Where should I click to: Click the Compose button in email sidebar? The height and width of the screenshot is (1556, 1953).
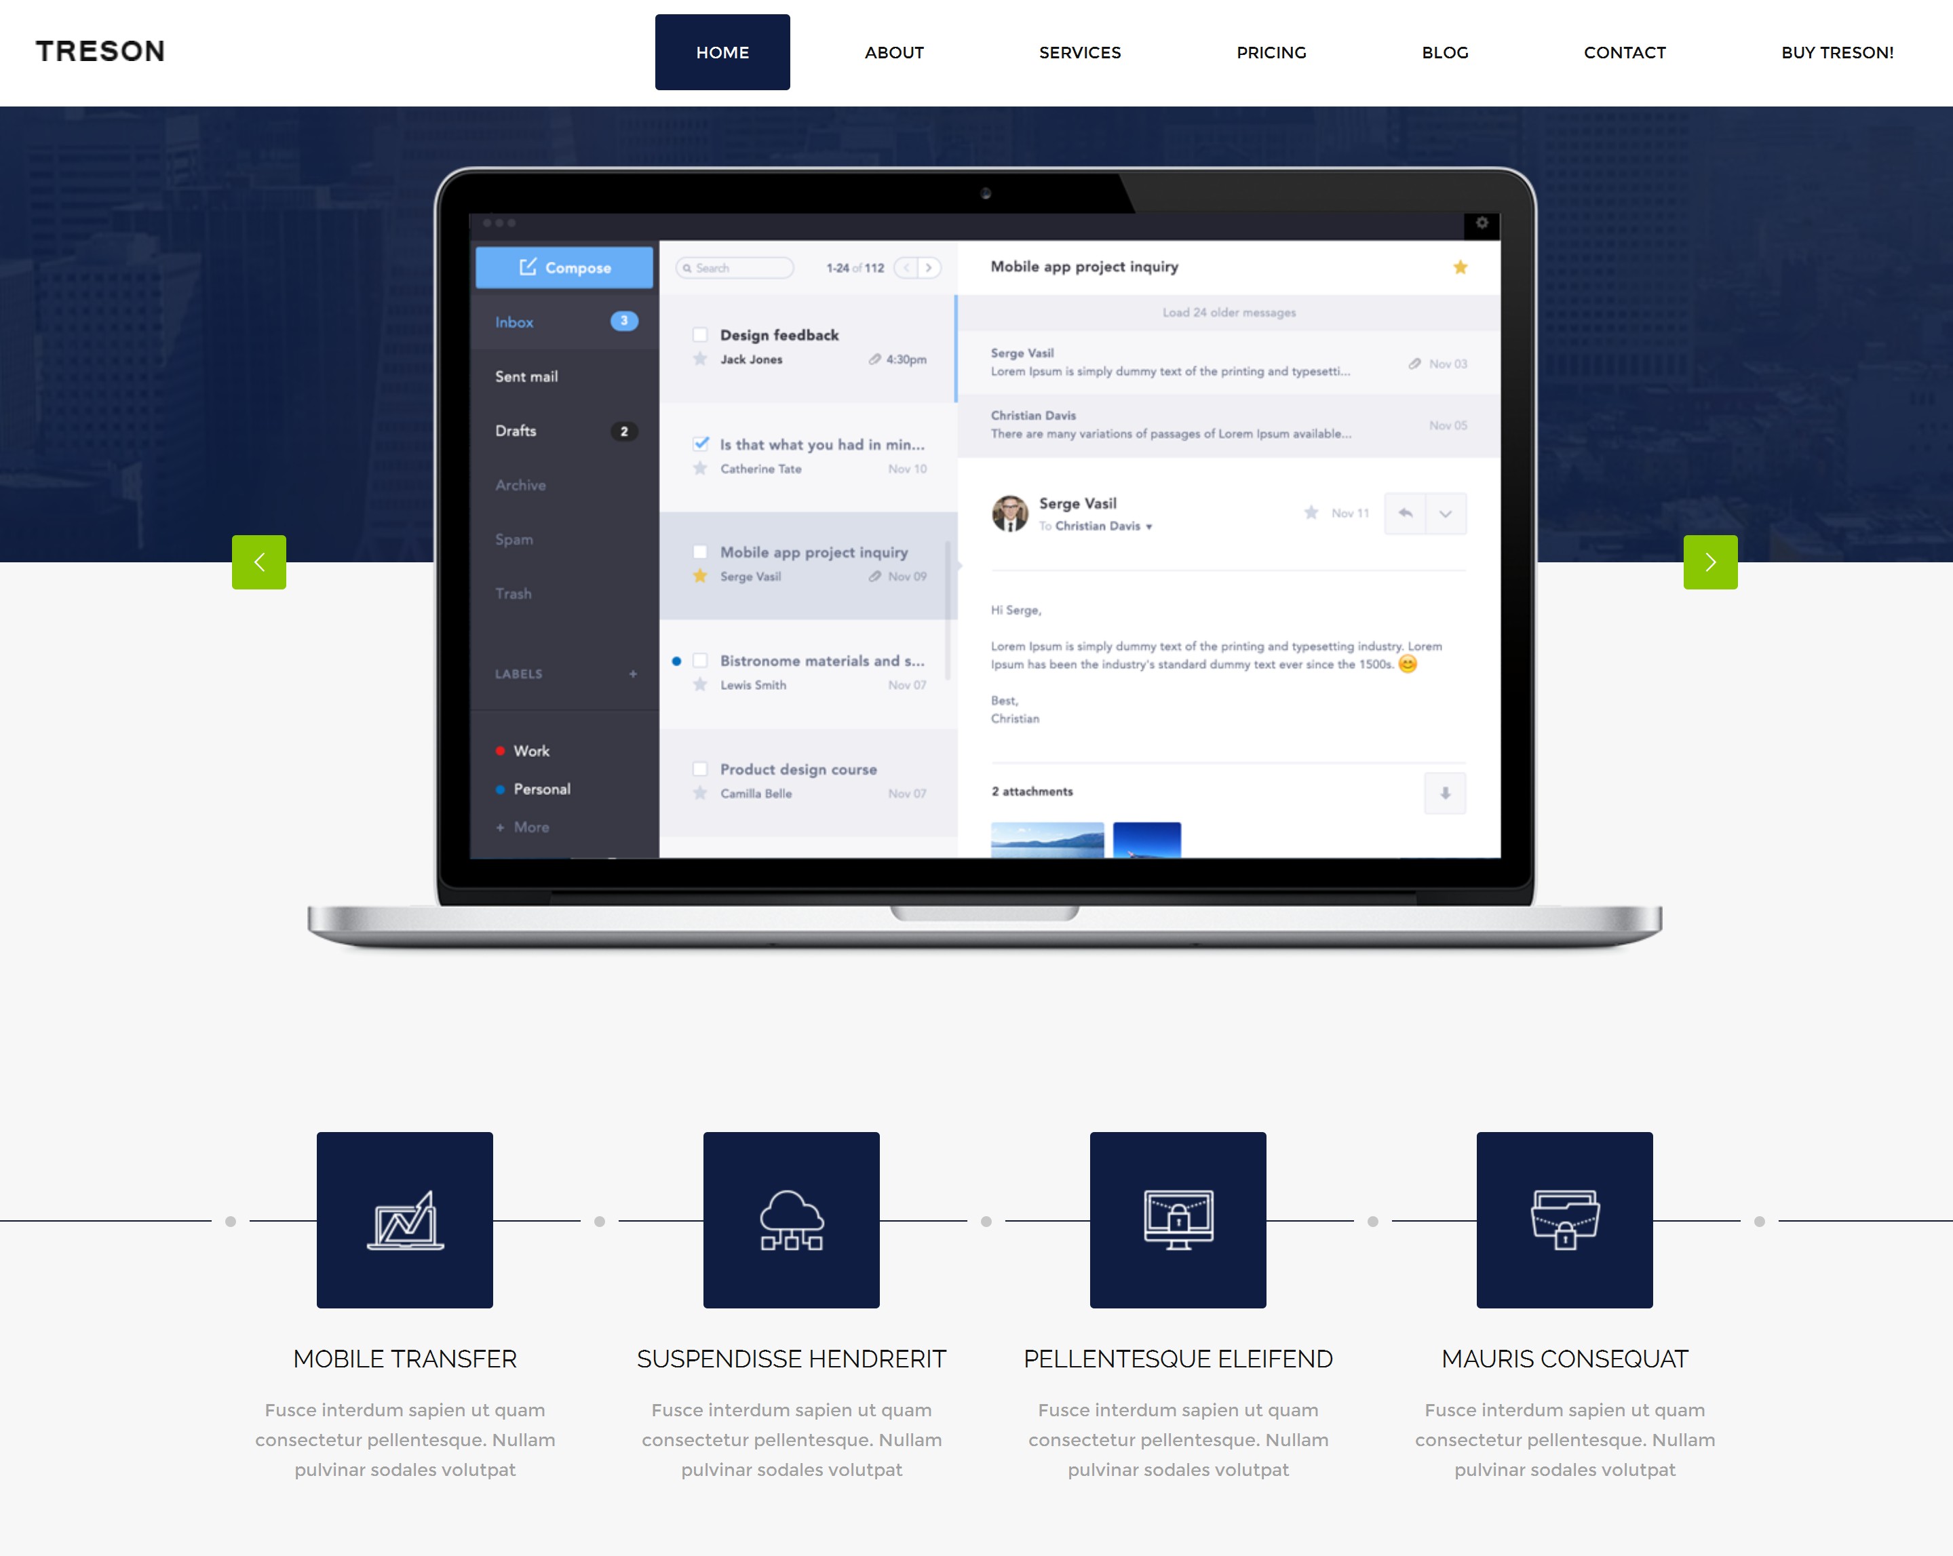click(564, 265)
